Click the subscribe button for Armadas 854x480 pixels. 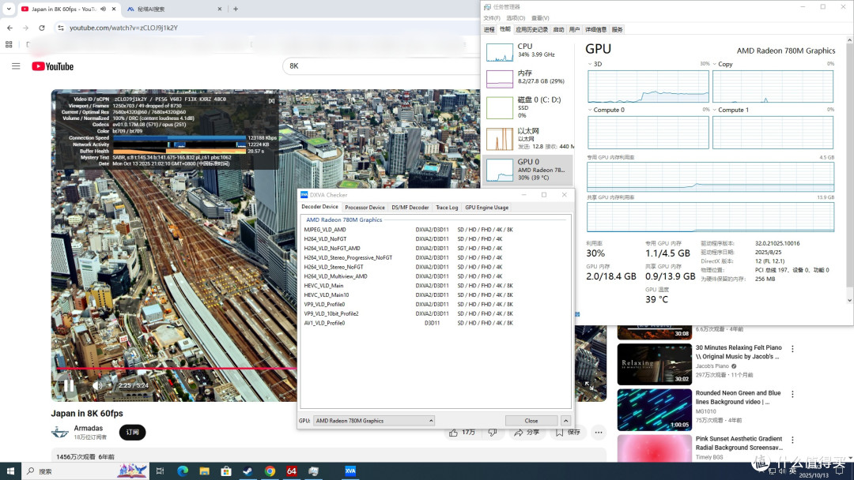pyautogui.click(x=132, y=432)
